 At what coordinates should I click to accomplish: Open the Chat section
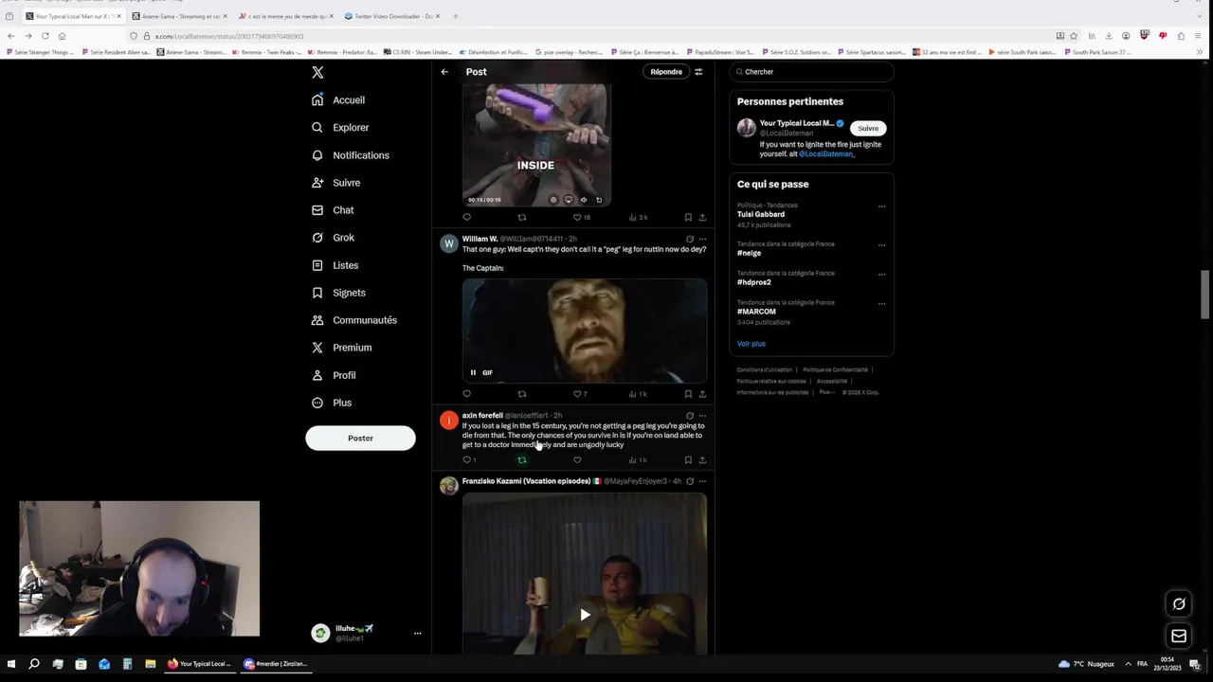tap(333, 210)
